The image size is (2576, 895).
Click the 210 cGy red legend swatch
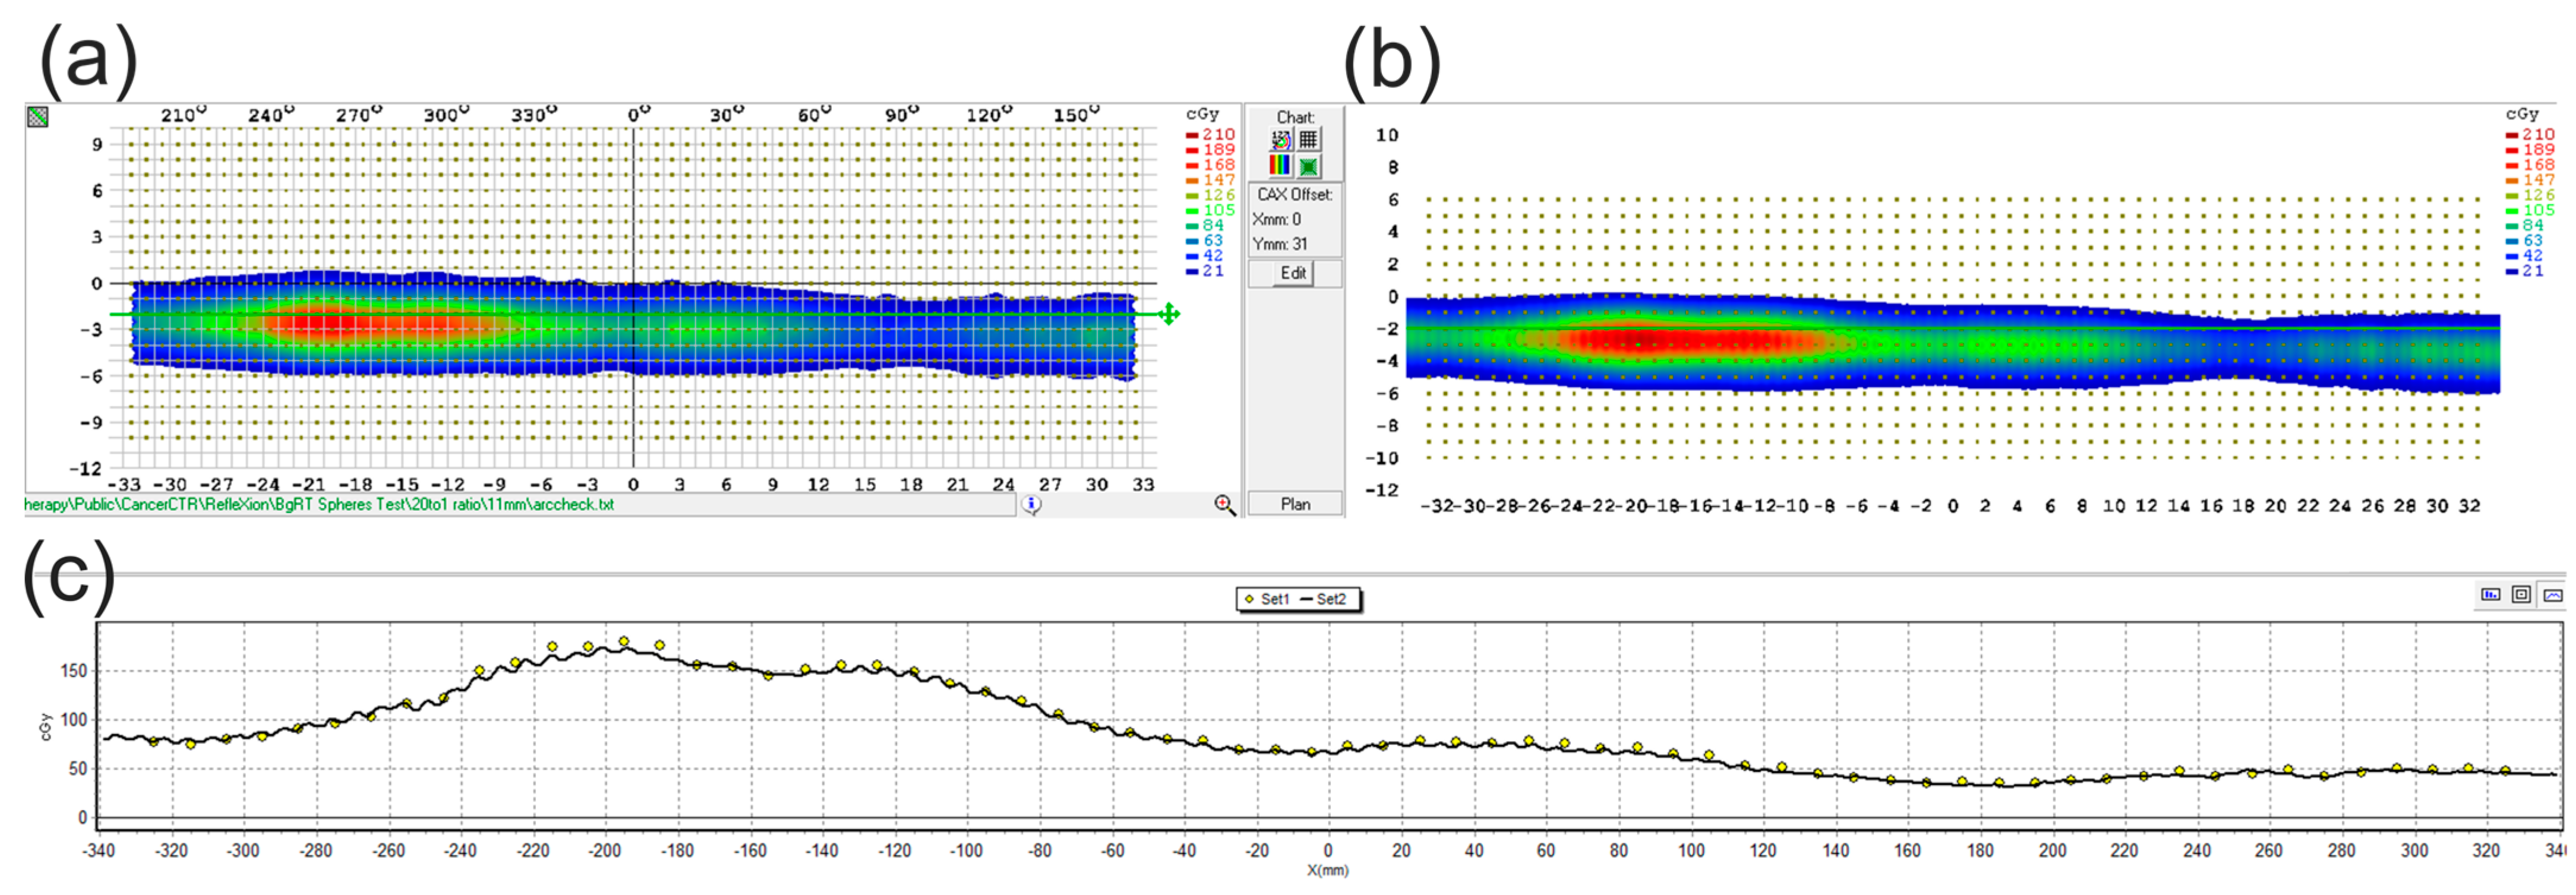(x=1192, y=135)
